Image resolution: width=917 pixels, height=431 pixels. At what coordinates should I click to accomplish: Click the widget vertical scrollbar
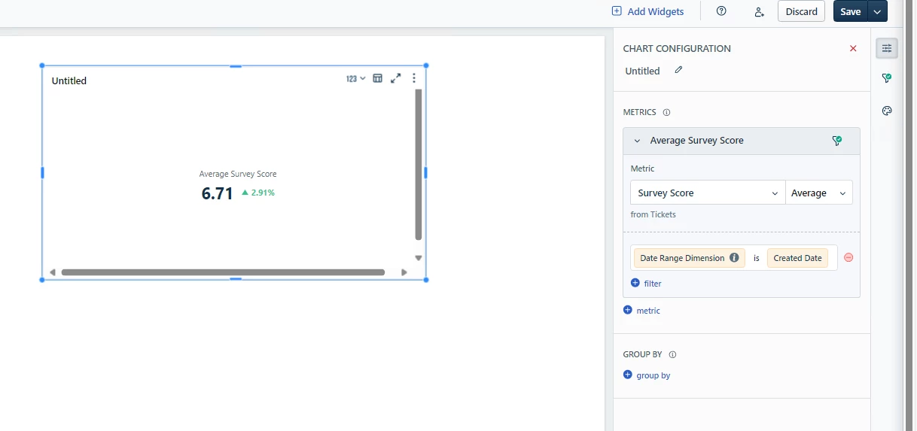(x=419, y=164)
